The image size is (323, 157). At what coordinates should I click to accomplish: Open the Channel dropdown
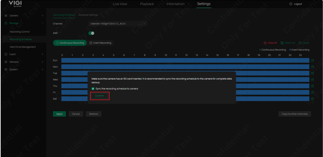coord(118,23)
